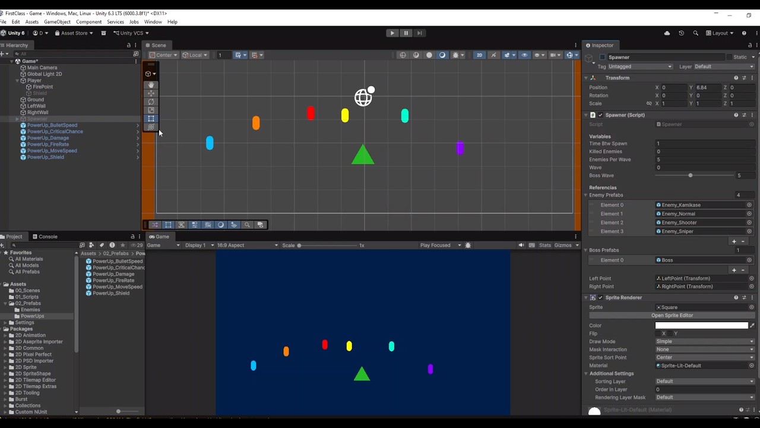Select the Hand tool in Scene view

click(x=151, y=85)
